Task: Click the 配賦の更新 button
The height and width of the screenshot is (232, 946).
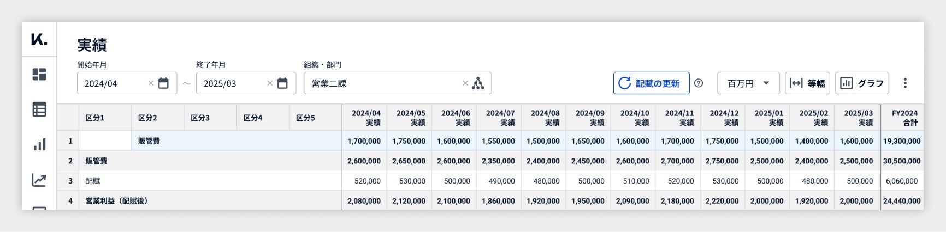Action: click(651, 83)
